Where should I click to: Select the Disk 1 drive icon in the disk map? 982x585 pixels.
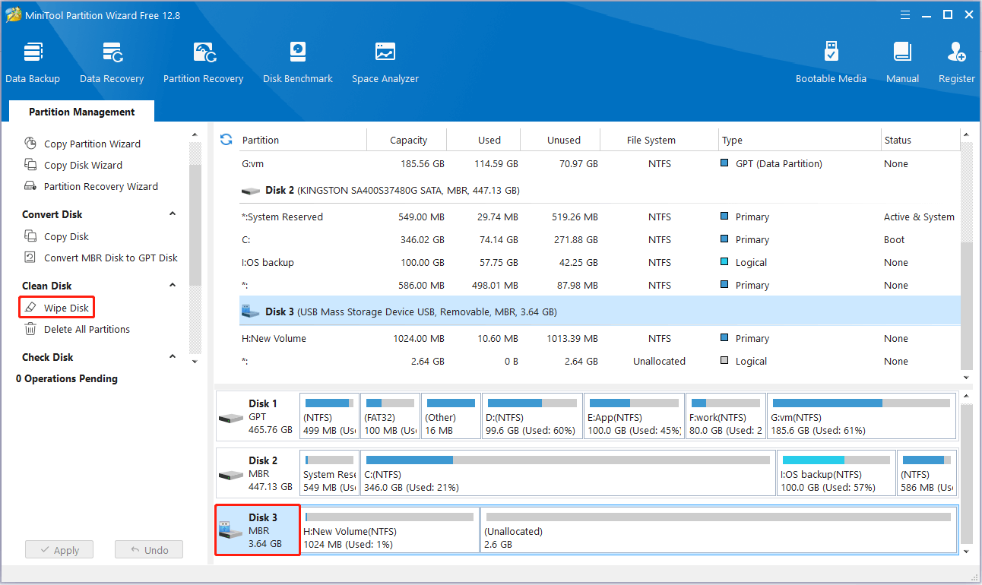(x=230, y=418)
